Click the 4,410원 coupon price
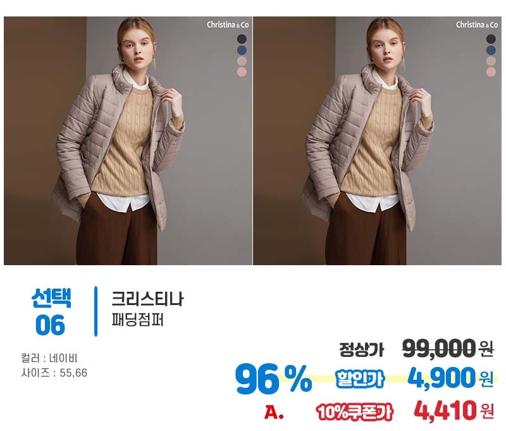This screenshot has height=431, width=506. tap(454, 411)
